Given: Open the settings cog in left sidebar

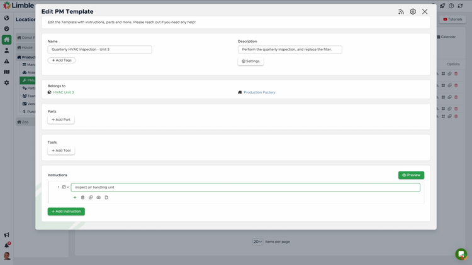Looking at the screenshot, I should pos(7,83).
